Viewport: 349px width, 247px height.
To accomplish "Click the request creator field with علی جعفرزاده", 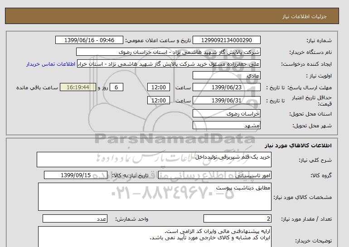I will [x=169, y=64].
